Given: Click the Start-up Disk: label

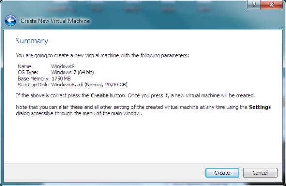Looking at the screenshot, I should point(33,85).
